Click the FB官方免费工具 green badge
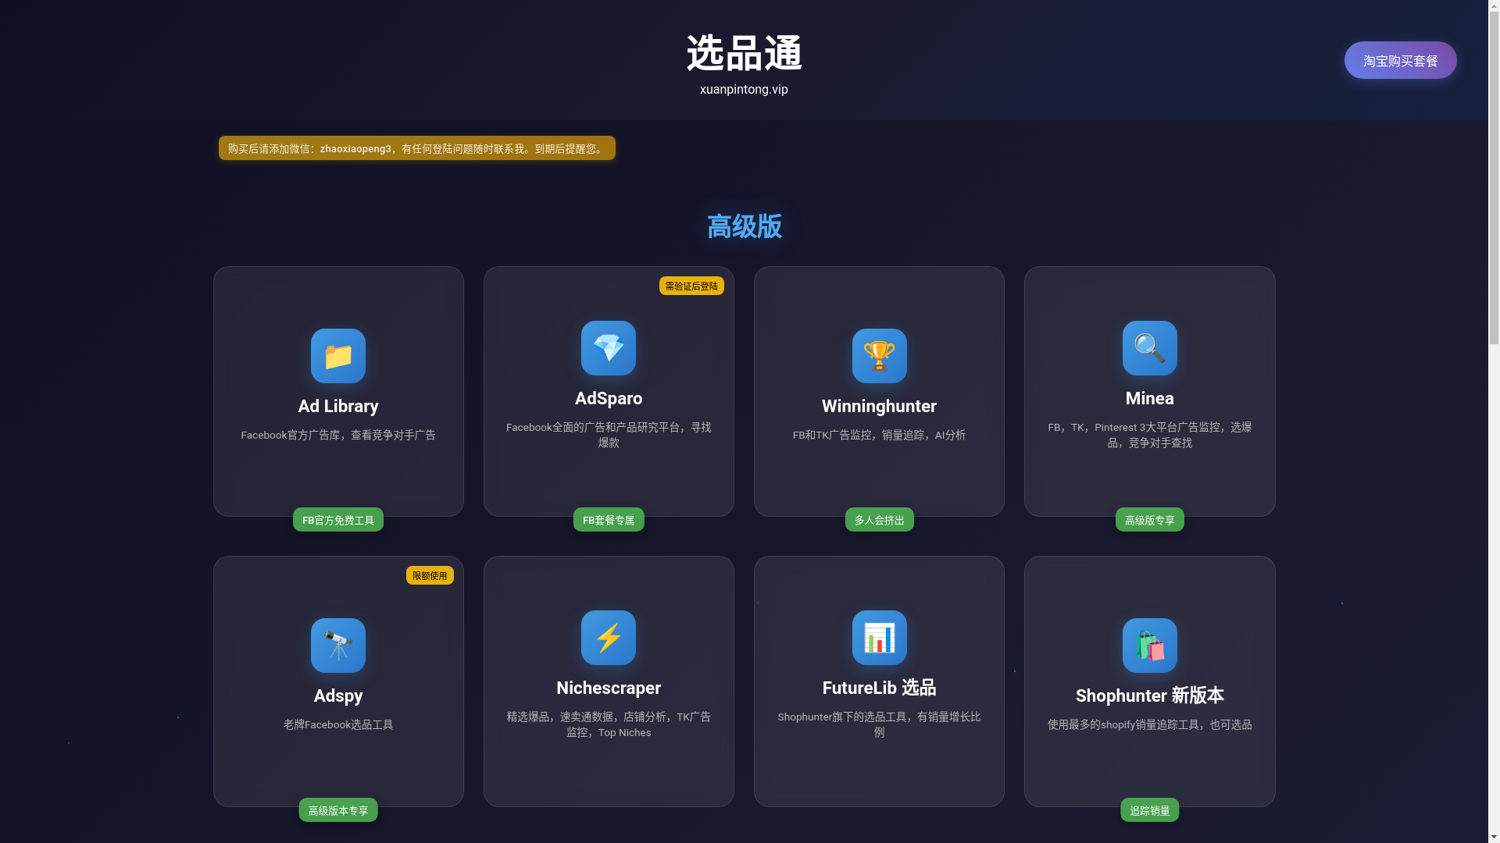 pyautogui.click(x=338, y=520)
